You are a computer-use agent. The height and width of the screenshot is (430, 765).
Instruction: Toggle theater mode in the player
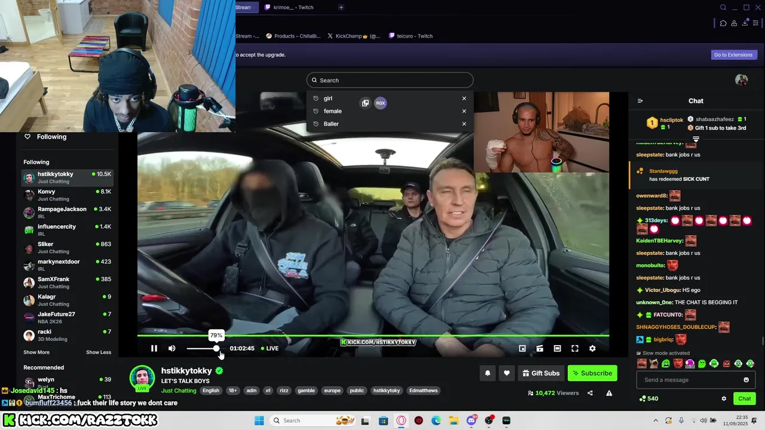point(557,348)
